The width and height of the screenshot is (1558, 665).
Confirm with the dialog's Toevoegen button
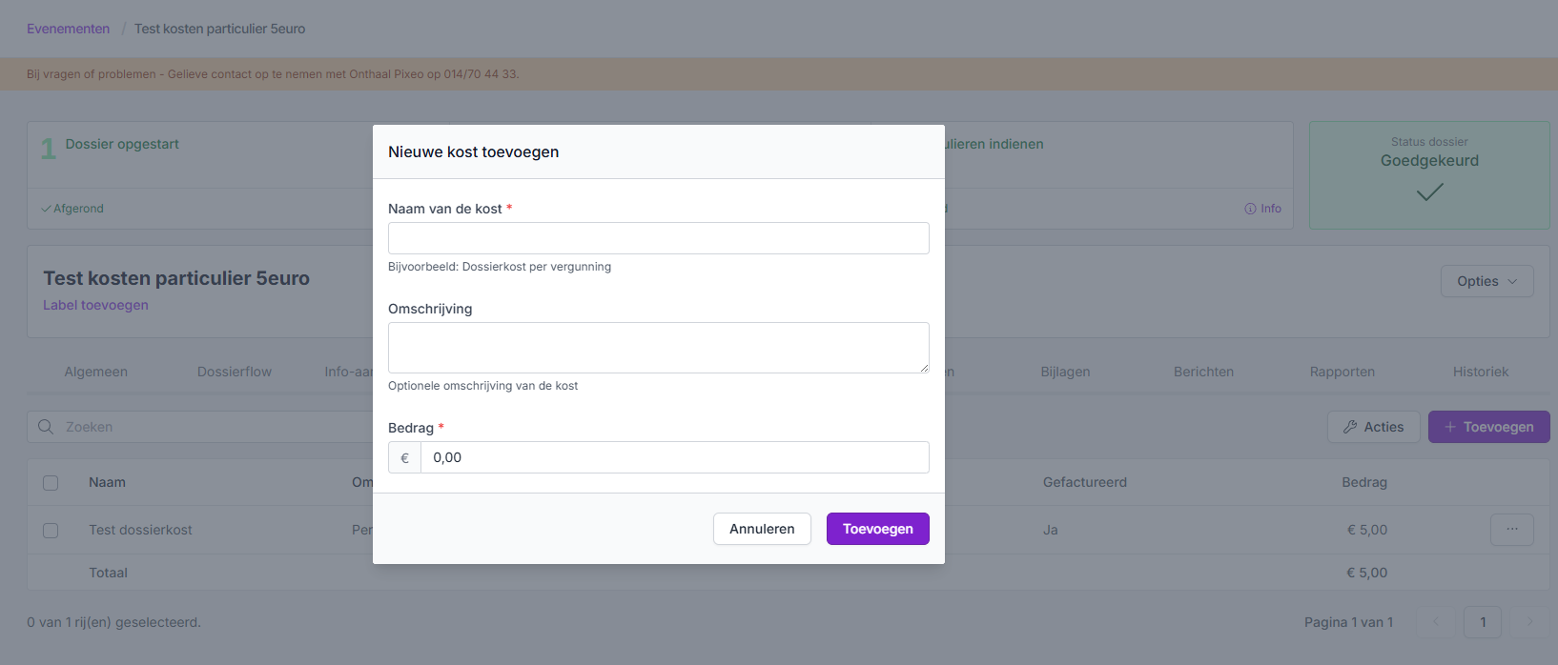tap(877, 529)
